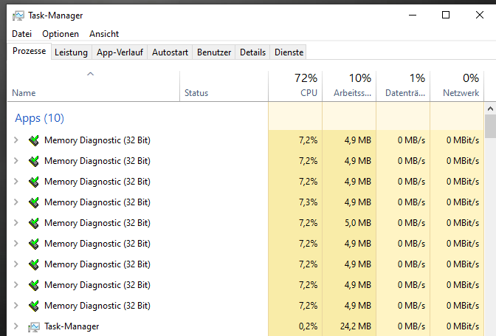Switch to the Details tab

pyautogui.click(x=252, y=52)
